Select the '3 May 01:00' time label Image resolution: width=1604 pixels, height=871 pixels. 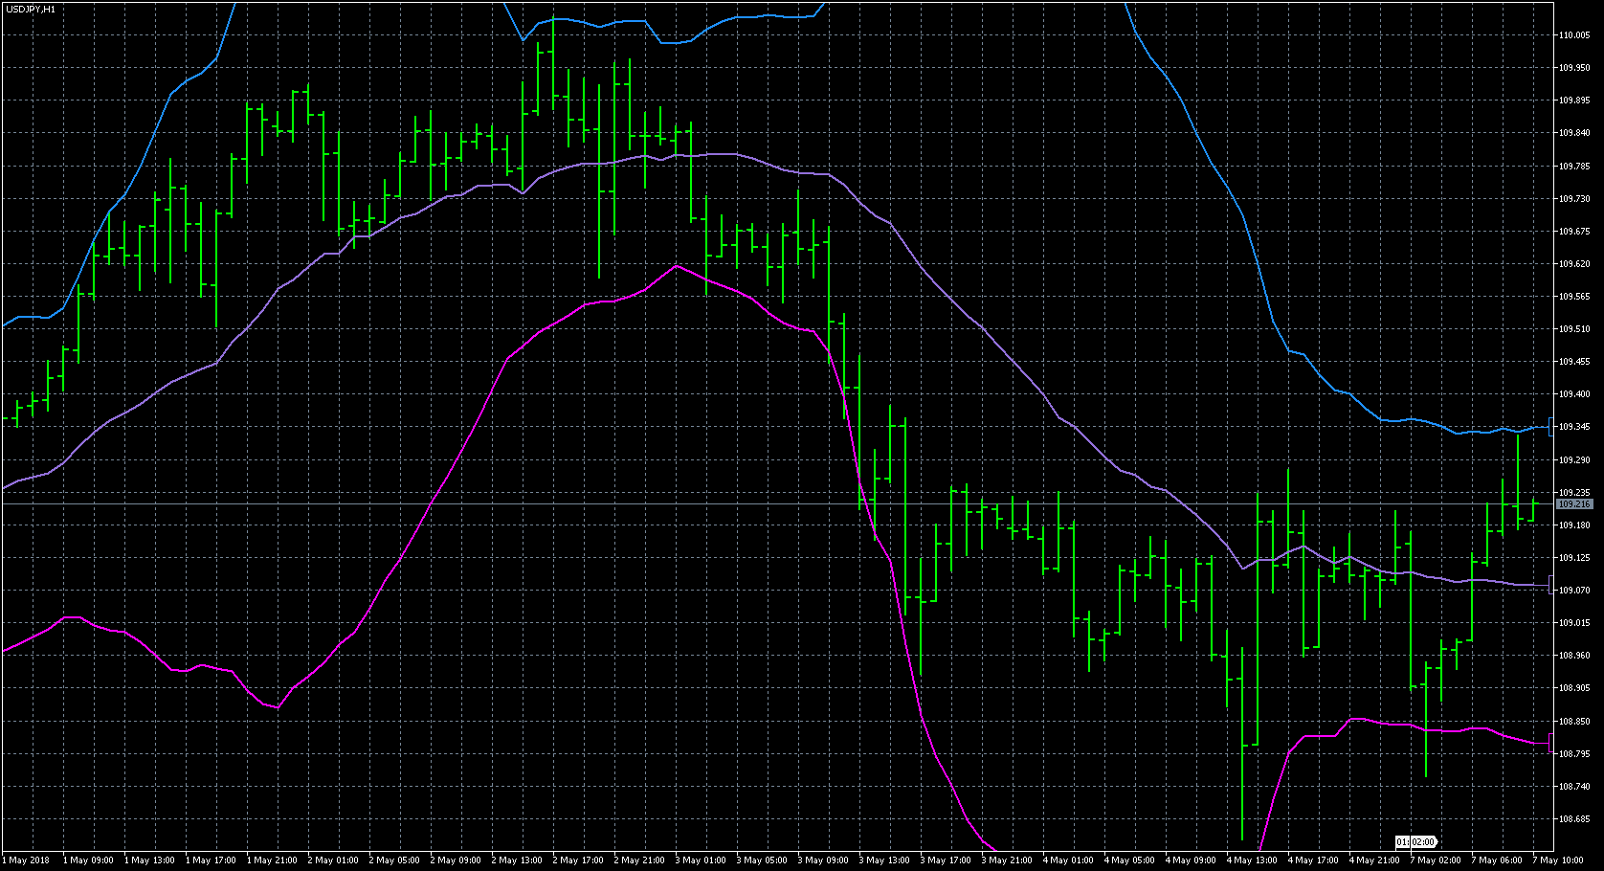tap(701, 860)
